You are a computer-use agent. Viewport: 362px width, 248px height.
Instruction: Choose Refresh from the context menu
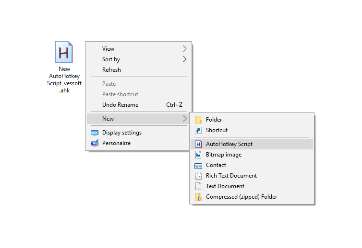[111, 70]
